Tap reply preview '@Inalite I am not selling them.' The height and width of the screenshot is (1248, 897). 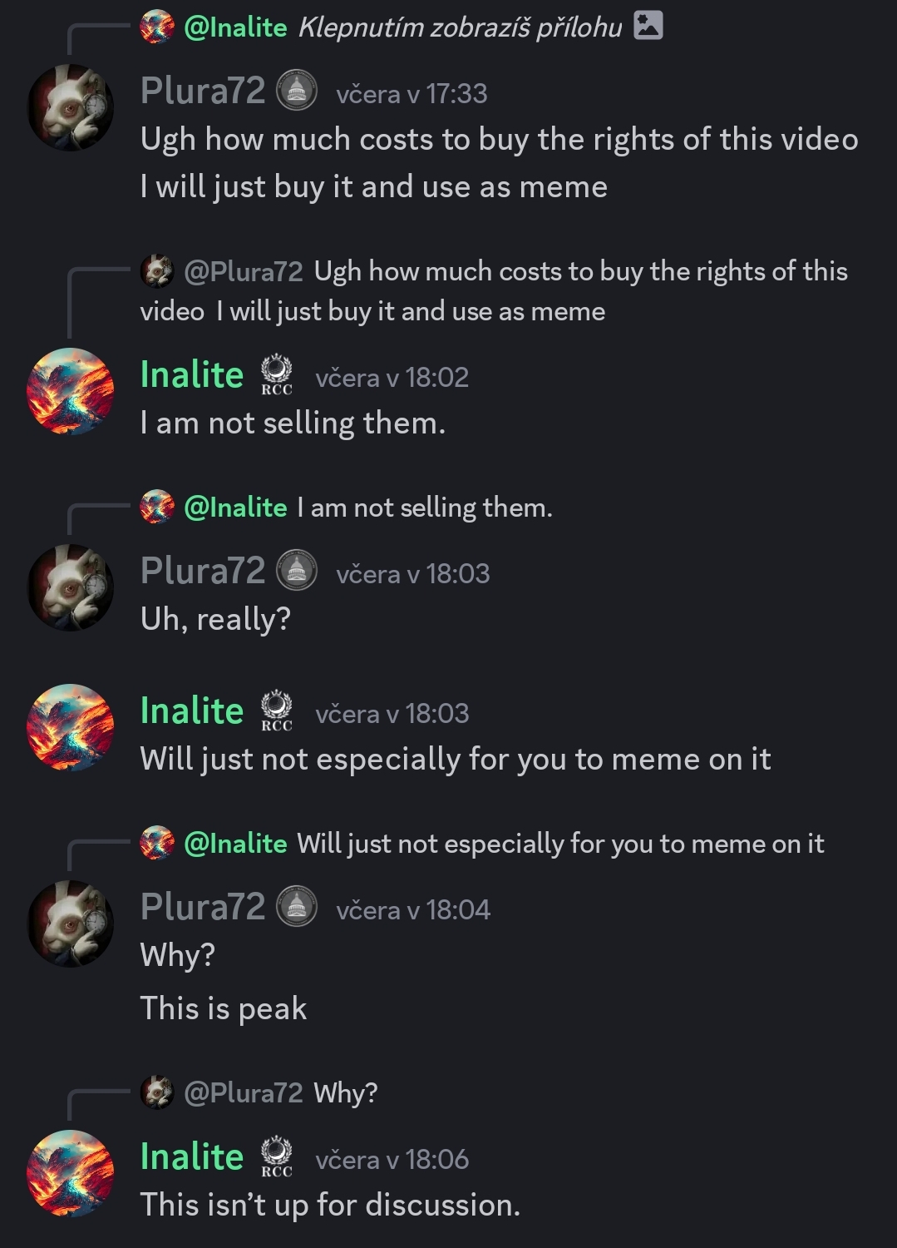[x=424, y=508]
